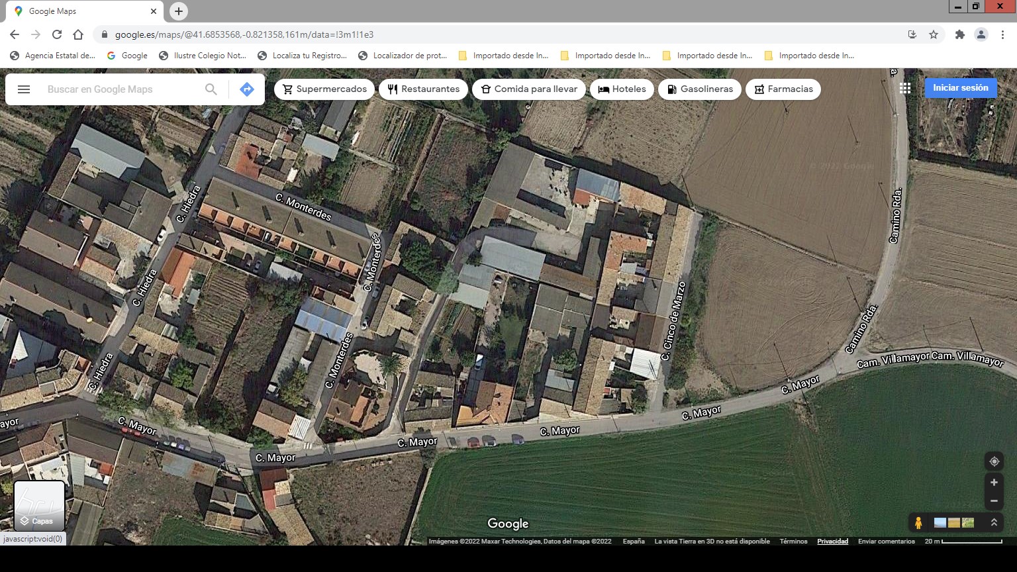Bookmark page with the star icon

934,34
